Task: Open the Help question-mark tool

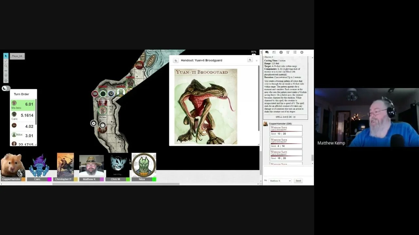Action: pyautogui.click(x=6, y=80)
